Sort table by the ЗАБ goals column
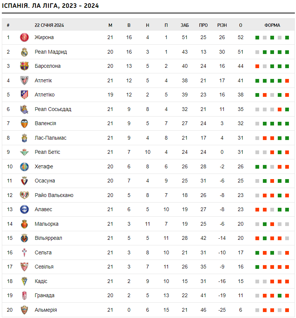 click(185, 25)
